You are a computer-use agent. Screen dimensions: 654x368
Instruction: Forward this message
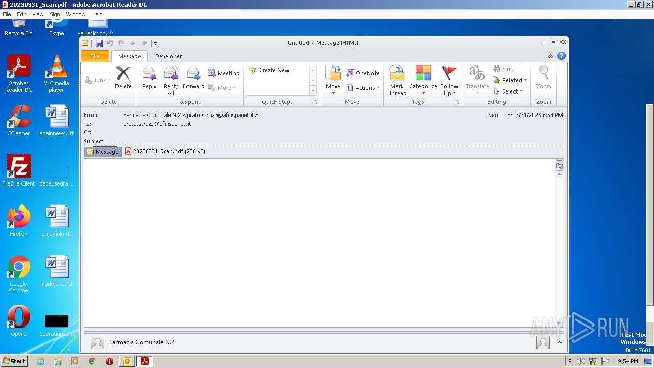(x=194, y=78)
